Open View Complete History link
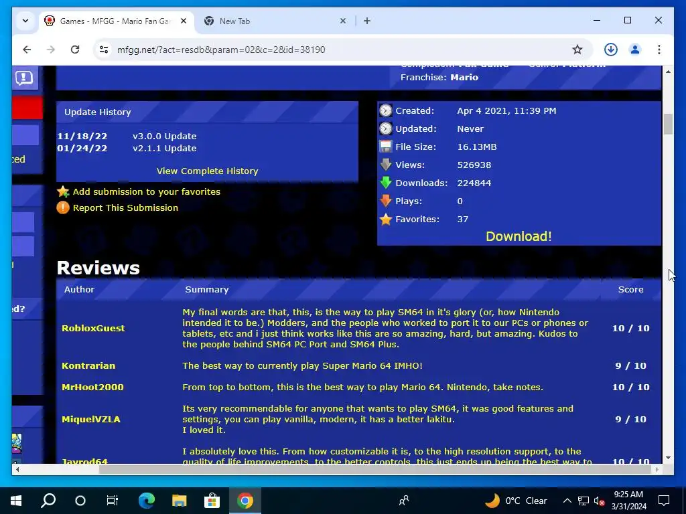Viewport: 686px width, 514px height. coord(208,171)
